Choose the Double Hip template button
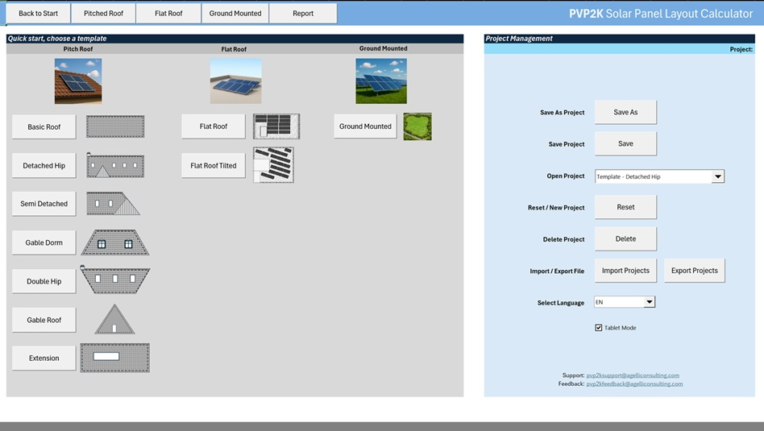 click(x=44, y=281)
